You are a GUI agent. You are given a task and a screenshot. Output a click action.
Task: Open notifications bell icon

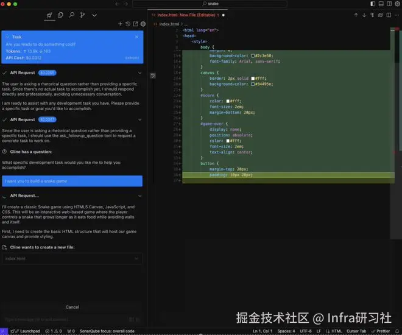coord(397,331)
